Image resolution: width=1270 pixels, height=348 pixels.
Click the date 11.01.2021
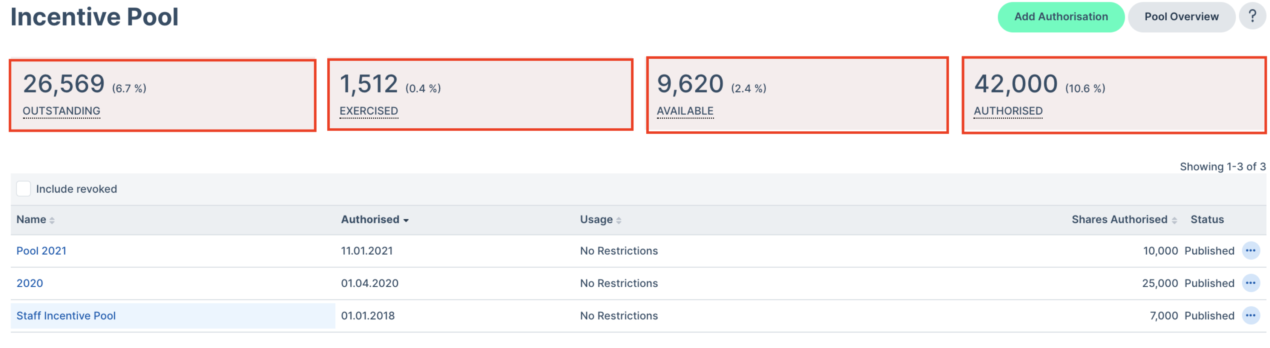click(x=367, y=251)
